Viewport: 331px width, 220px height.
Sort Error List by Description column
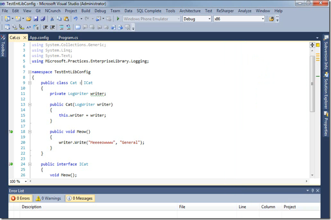99,207
